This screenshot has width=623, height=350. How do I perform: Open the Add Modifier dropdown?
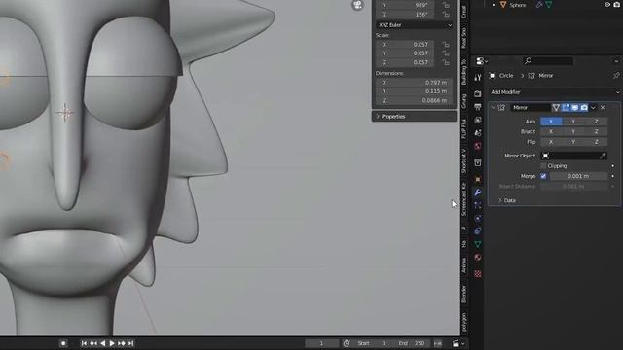[x=555, y=92]
